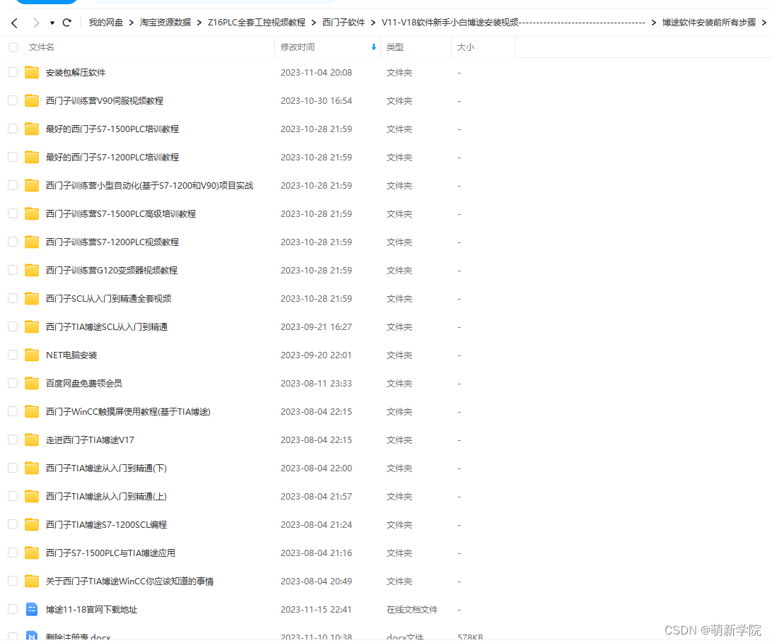
Task: Open folder name 西门子S7-1500PLC与TIA博途应用
Action: [x=111, y=553]
